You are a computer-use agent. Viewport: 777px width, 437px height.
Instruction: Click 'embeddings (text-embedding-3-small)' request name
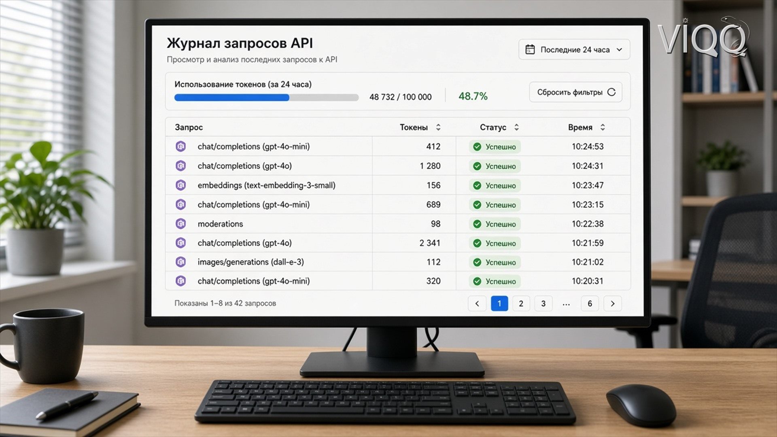tap(266, 185)
